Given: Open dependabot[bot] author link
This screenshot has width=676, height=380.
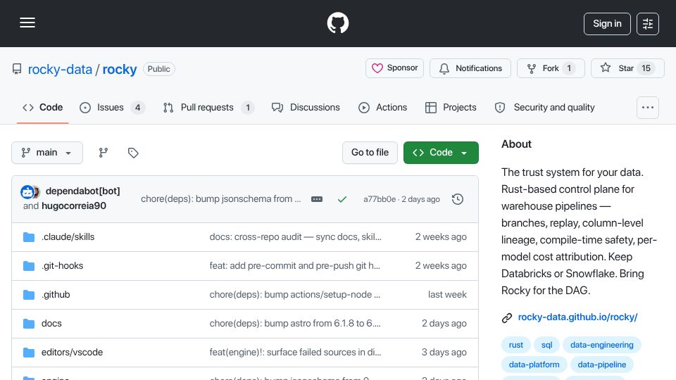Looking at the screenshot, I should (x=83, y=191).
